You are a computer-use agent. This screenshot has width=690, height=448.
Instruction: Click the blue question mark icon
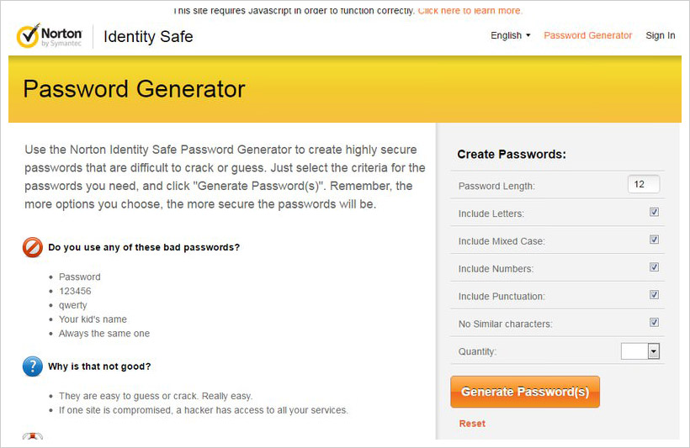[x=33, y=366]
